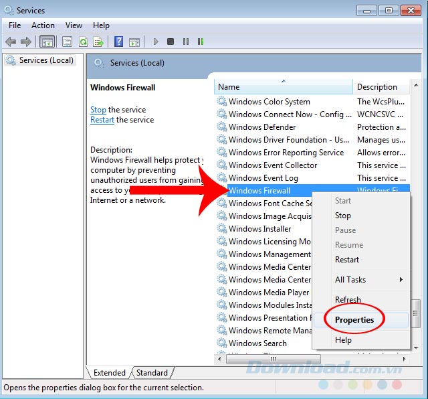This screenshot has width=428, height=399.
Task: Click the Services title bar icon
Action: coord(9,11)
